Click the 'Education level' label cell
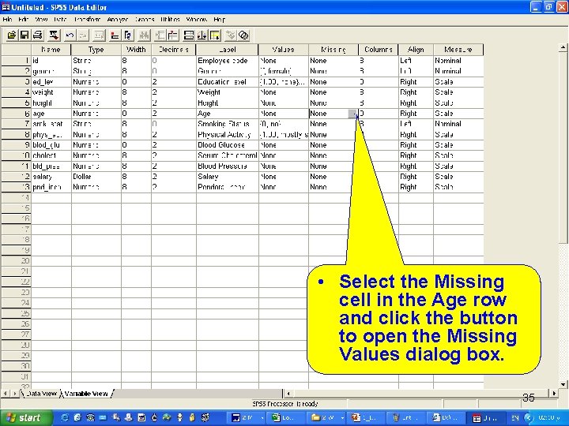The width and height of the screenshot is (569, 426). (x=227, y=82)
